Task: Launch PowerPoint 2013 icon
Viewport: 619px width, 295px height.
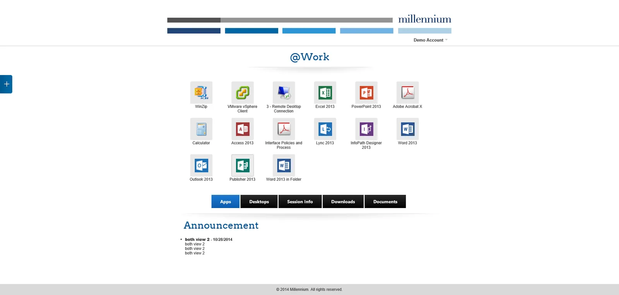Action: pos(366,92)
